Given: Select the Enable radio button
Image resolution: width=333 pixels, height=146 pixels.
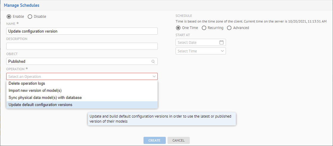Looking at the screenshot, I should [x=9, y=17].
